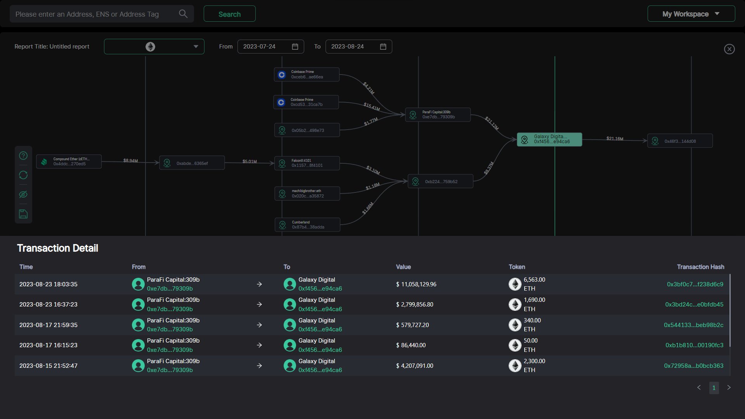Image resolution: width=745 pixels, height=419 pixels.
Task: Click the To date calendar icon
Action: coord(383,47)
